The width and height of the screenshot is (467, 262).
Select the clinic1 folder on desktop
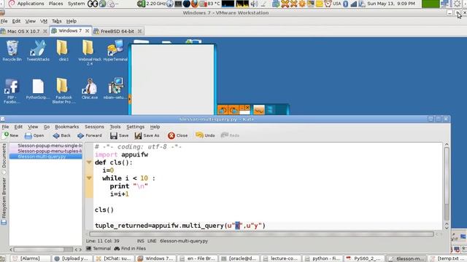(63, 51)
